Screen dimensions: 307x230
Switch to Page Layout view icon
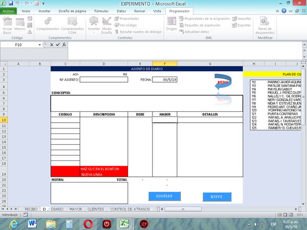[x=286, y=215]
